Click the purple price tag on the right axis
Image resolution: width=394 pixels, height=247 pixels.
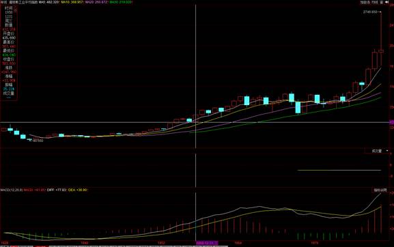(392, 122)
